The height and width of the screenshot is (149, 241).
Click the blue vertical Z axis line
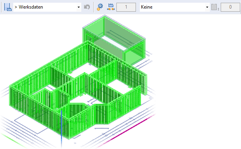coord(62,128)
